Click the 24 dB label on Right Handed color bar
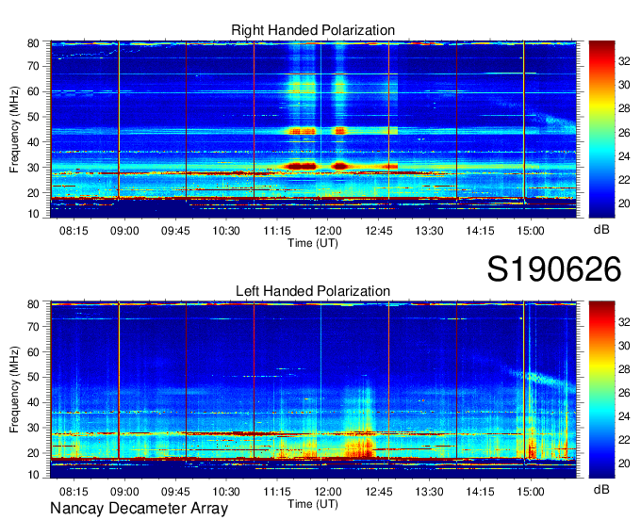Image resolution: width=641 pixels, height=520 pixels. 624,156
